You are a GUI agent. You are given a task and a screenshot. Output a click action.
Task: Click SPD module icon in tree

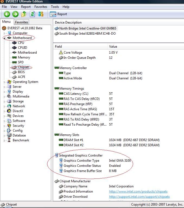pos(14,62)
